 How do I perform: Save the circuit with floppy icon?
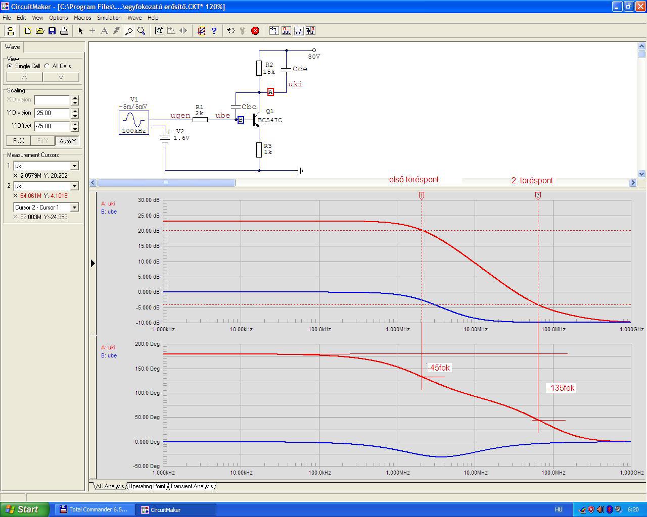pos(52,31)
